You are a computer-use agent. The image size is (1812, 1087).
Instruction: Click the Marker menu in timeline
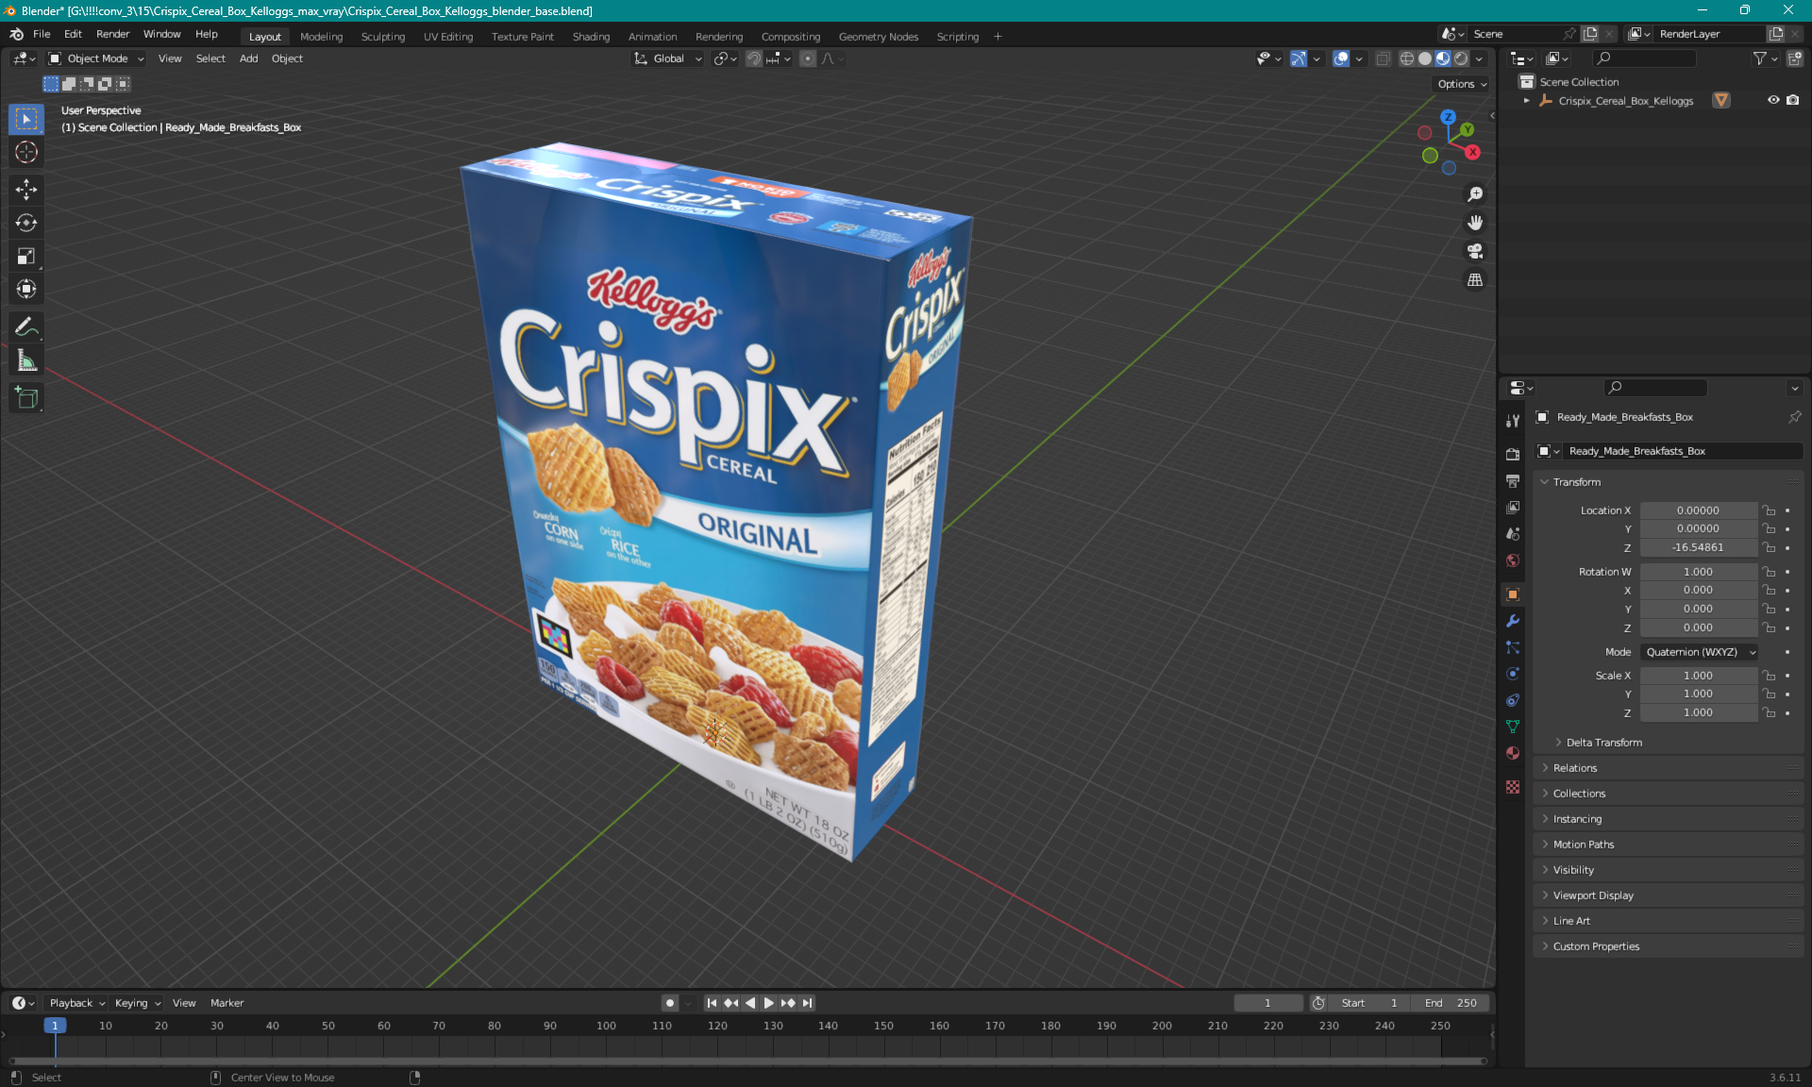click(x=226, y=1003)
